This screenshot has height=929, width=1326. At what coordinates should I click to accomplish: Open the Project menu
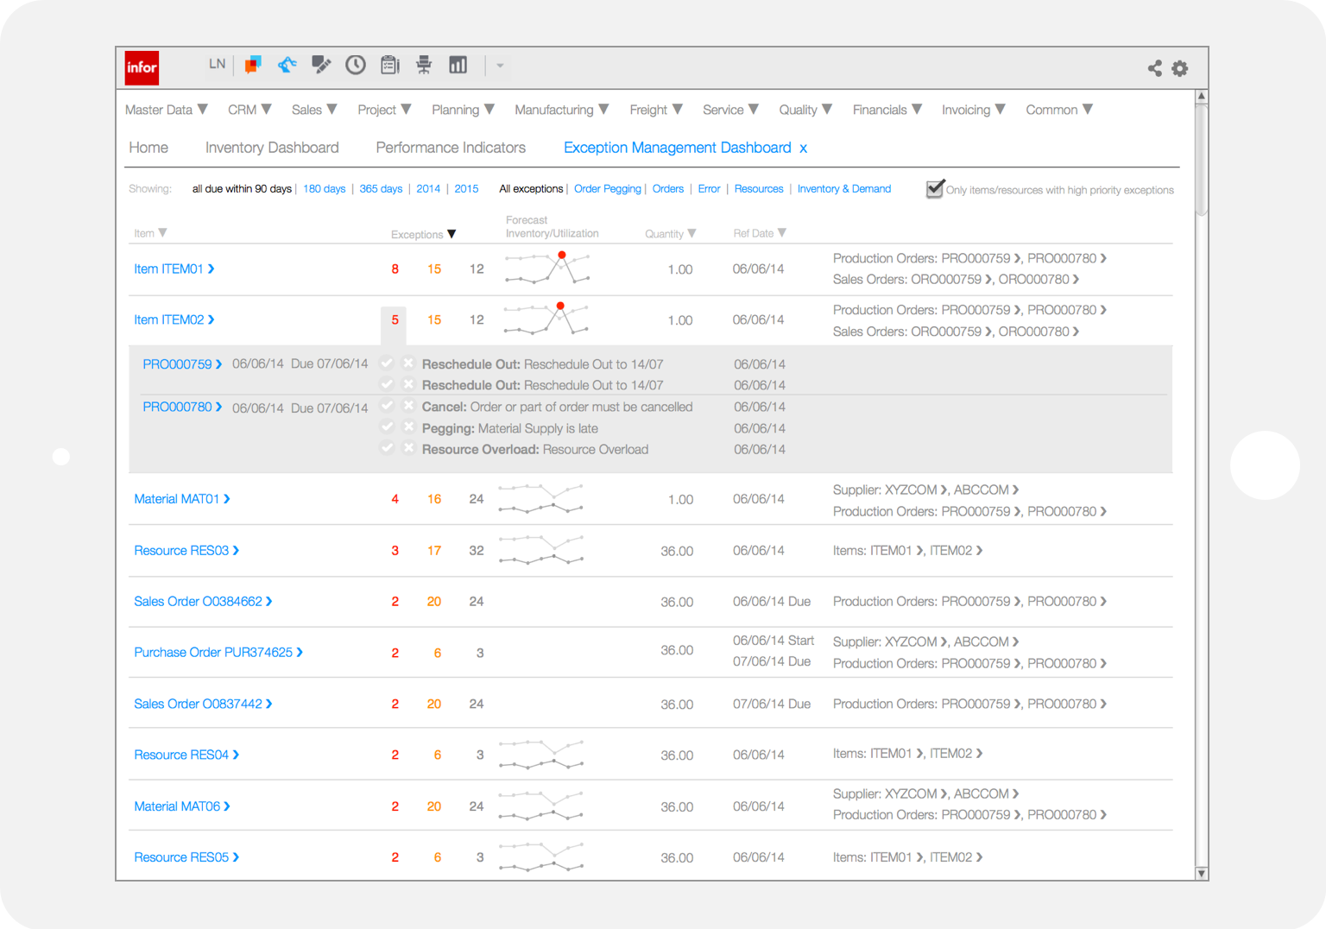(x=384, y=110)
